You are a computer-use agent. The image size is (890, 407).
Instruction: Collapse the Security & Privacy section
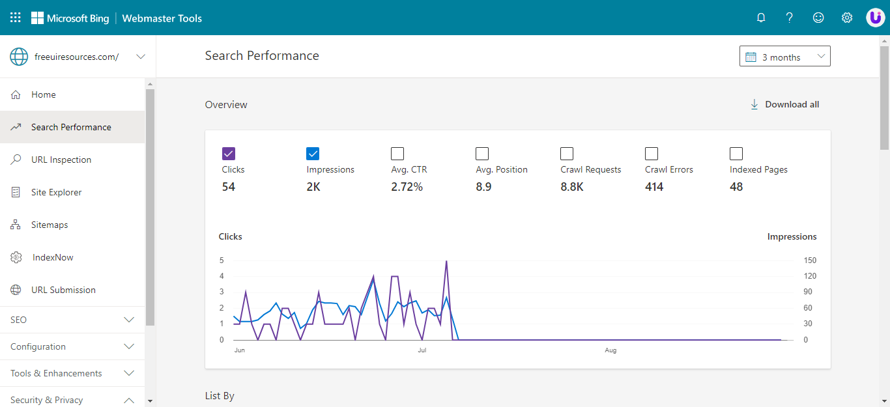pos(72,399)
